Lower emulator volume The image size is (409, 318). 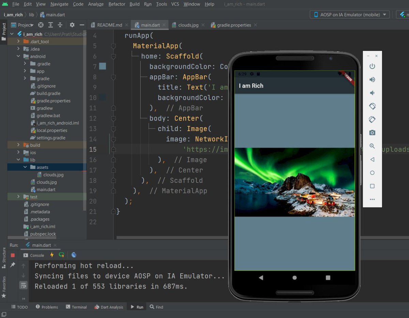point(372,93)
